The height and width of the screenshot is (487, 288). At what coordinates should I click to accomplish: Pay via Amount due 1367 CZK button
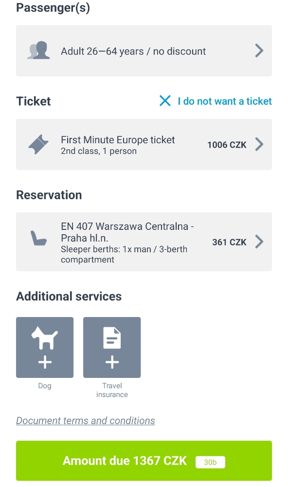coord(144,461)
